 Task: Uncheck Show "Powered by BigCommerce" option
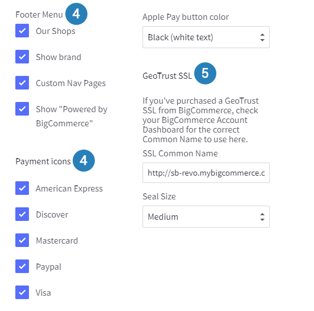22,109
